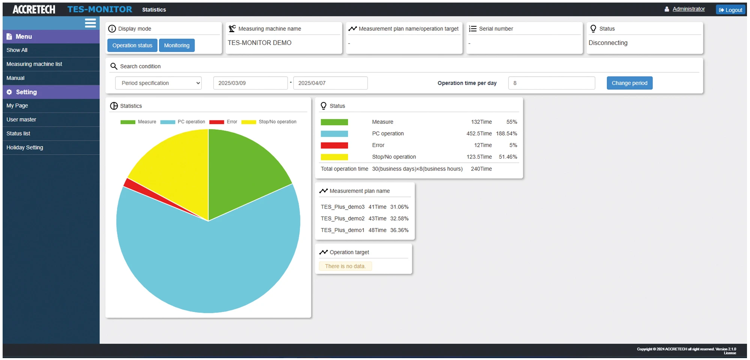Open User master in sidebar

click(51, 120)
